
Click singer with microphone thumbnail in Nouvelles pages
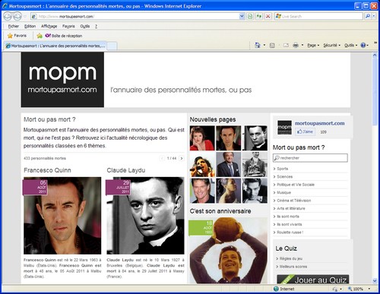(202, 164)
